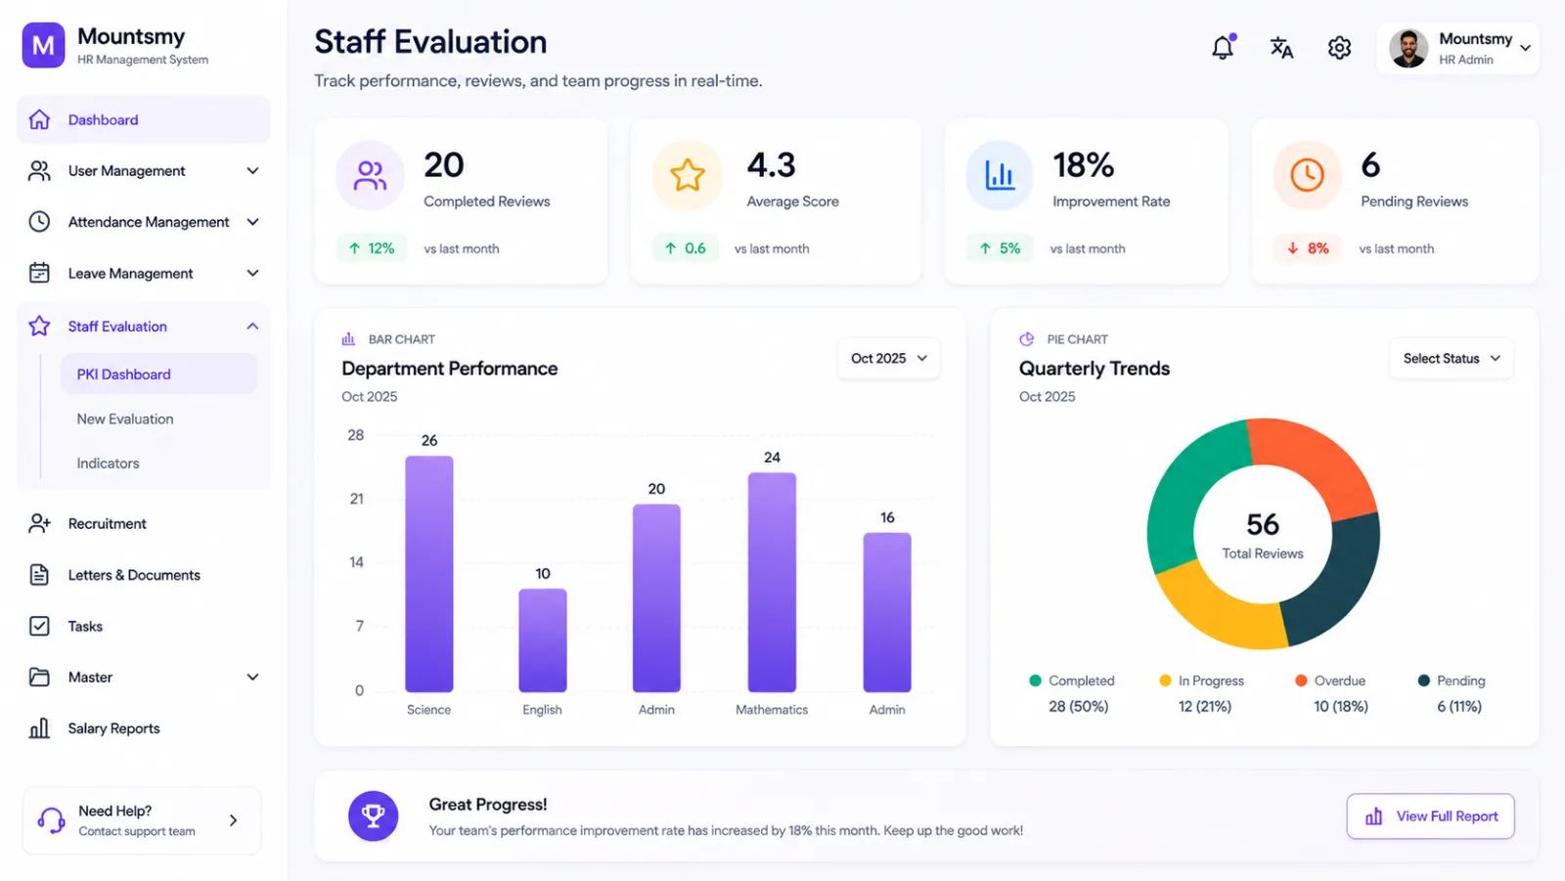Screen dimensions: 1565x881
Task: Click the Salary Reports chart icon
Action: tap(39, 728)
